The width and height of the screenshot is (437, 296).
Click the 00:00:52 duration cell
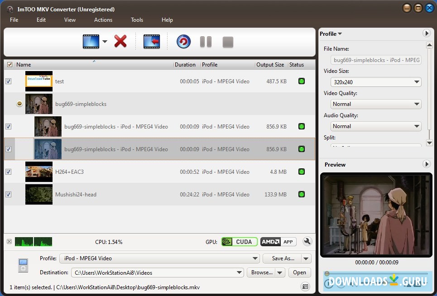[x=189, y=172]
